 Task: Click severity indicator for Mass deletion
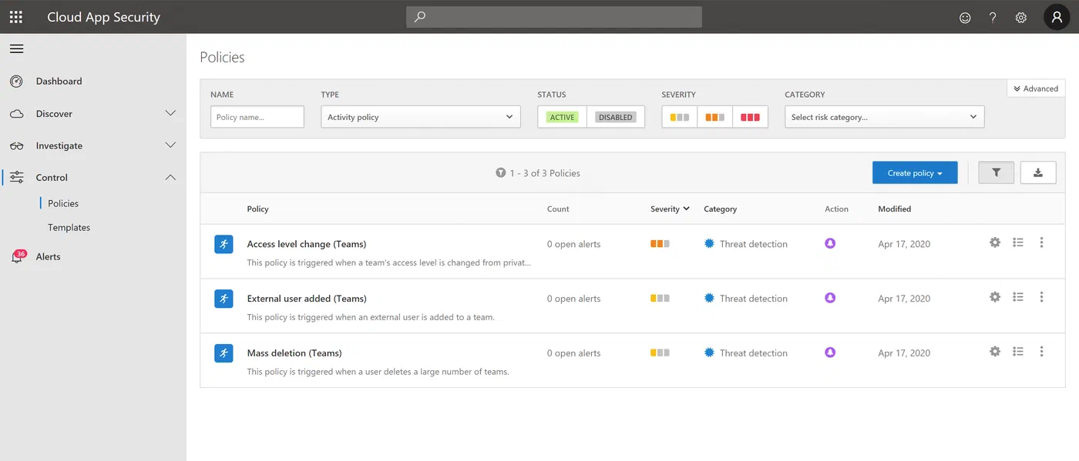pyautogui.click(x=660, y=353)
